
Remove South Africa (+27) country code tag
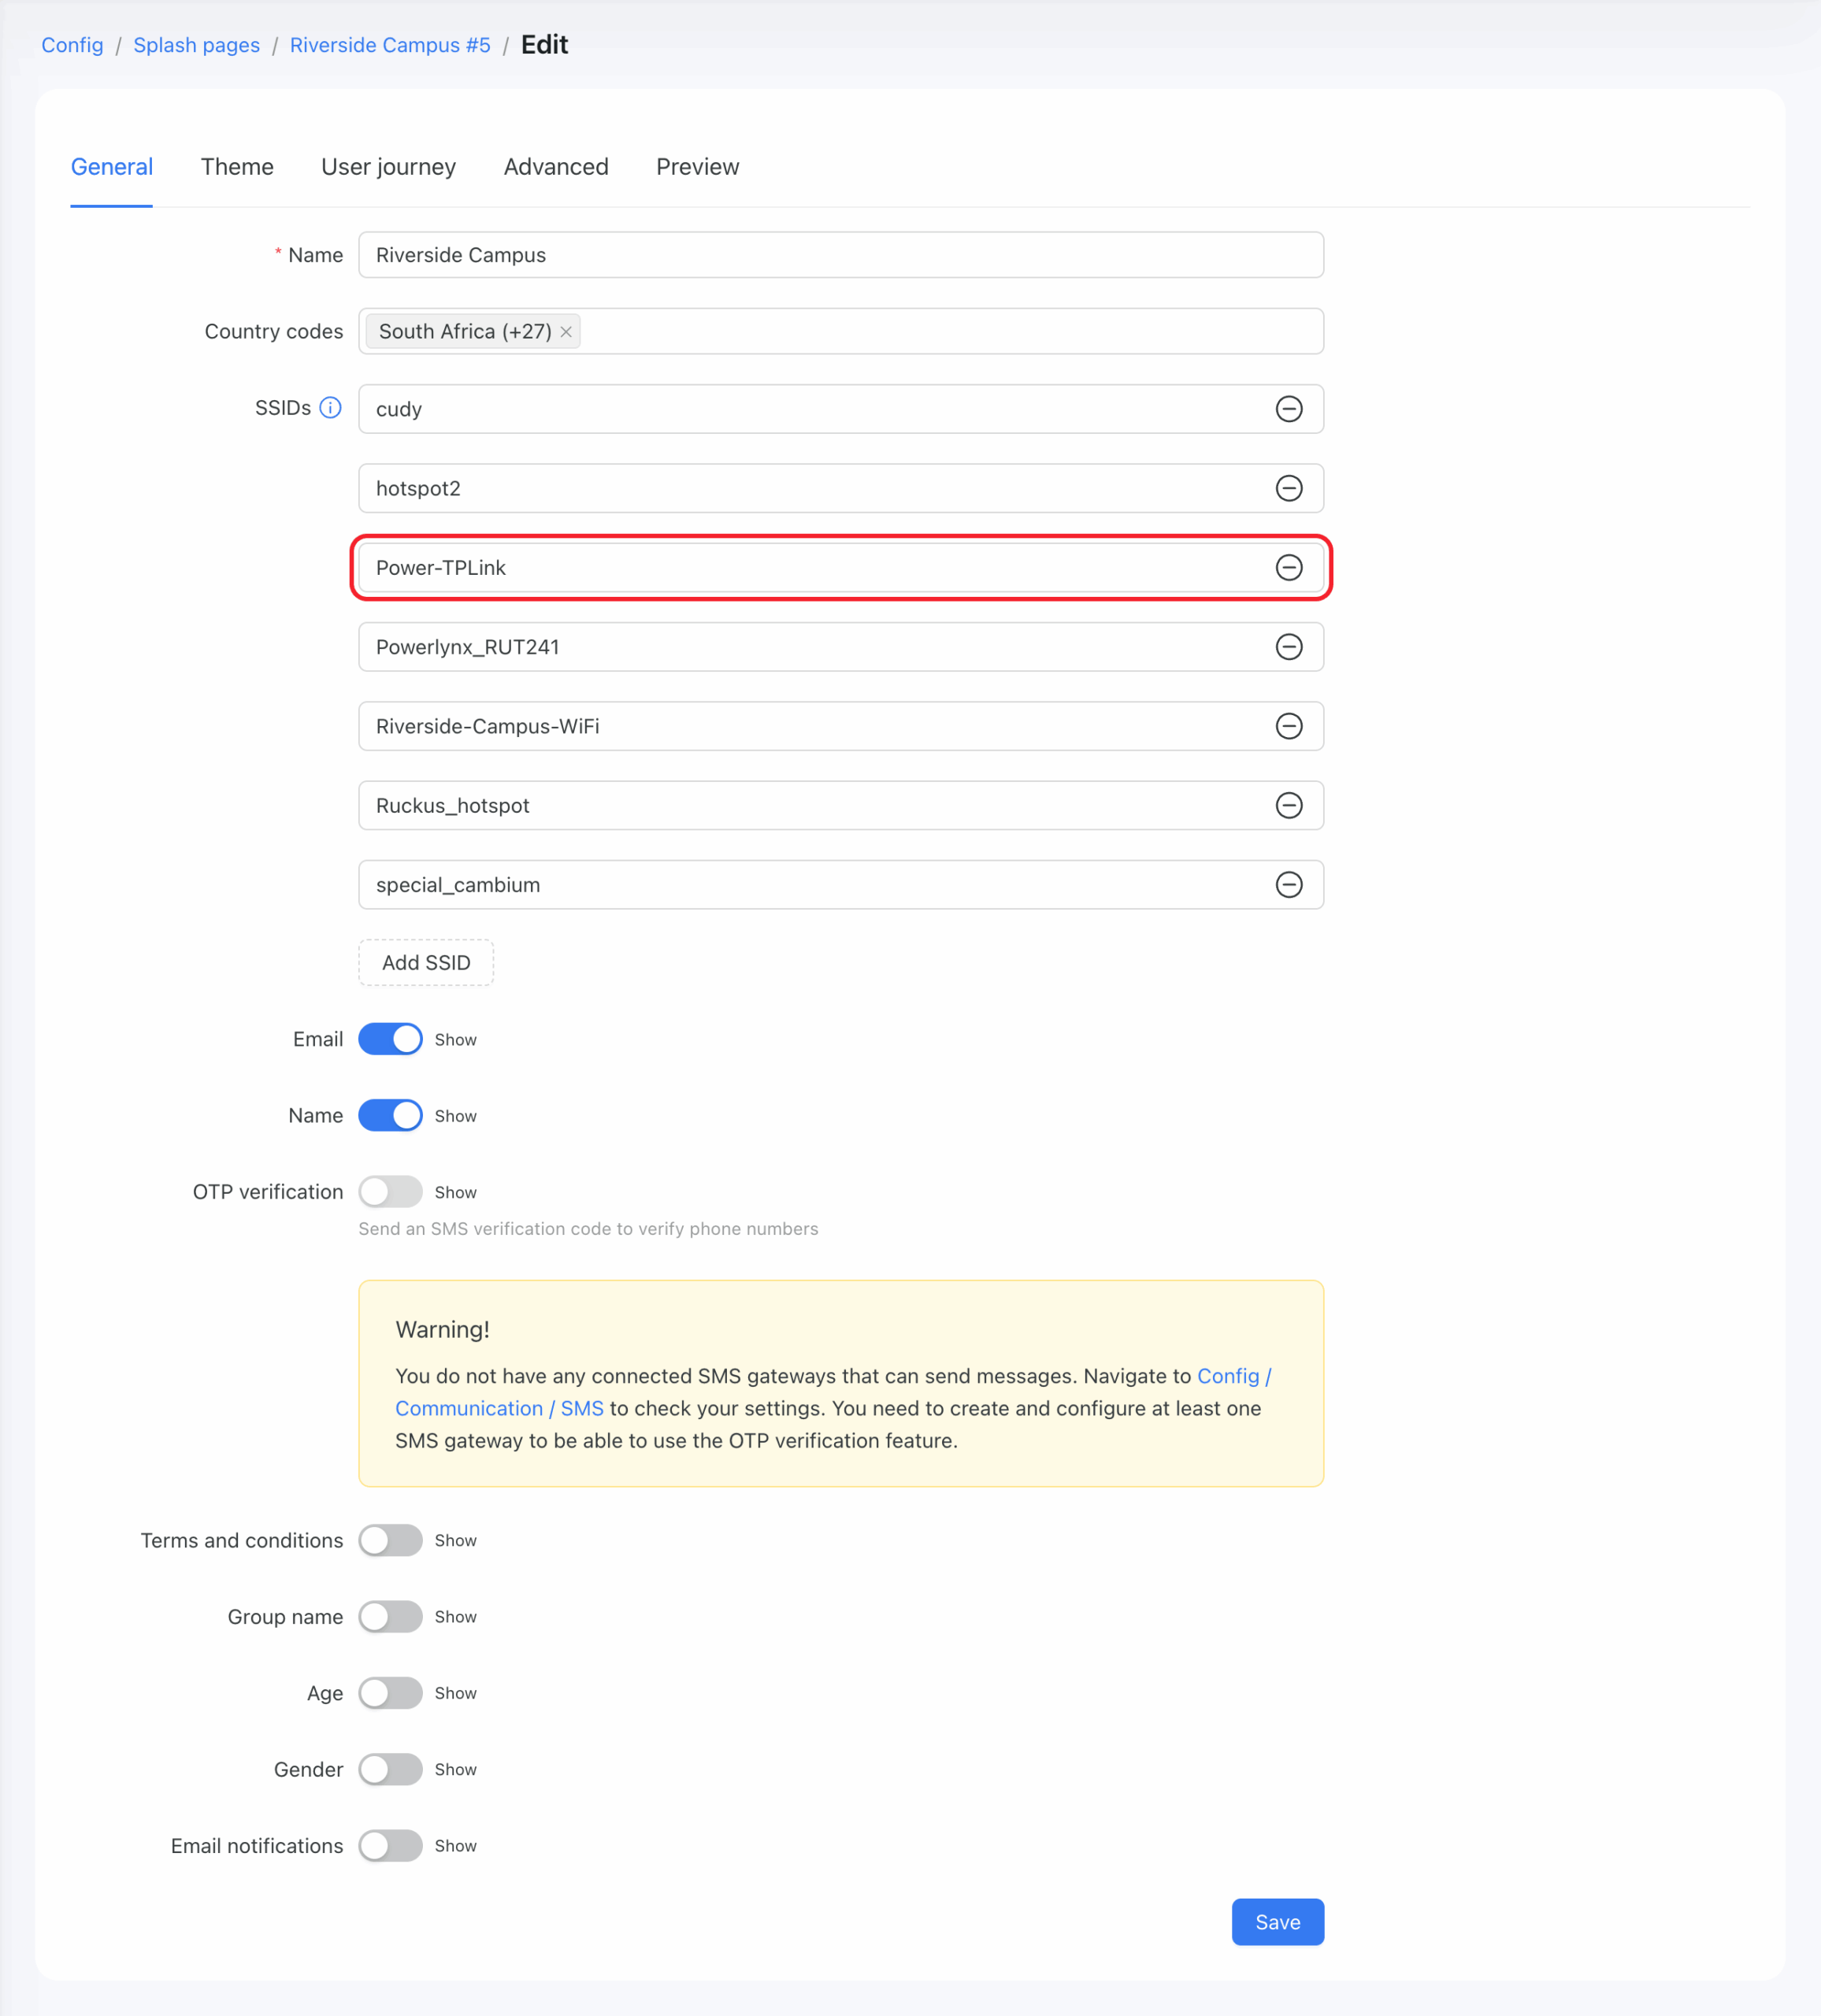tap(566, 332)
